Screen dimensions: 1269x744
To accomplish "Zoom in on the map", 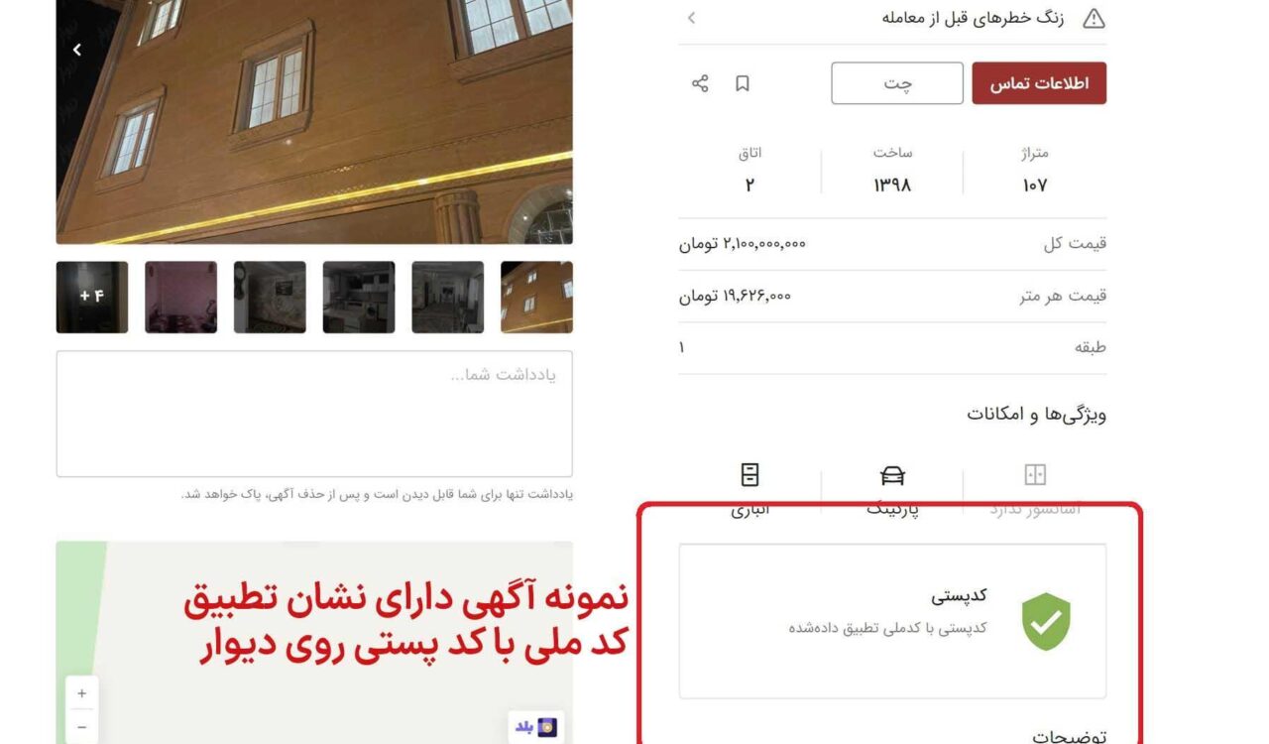I will (x=81, y=693).
